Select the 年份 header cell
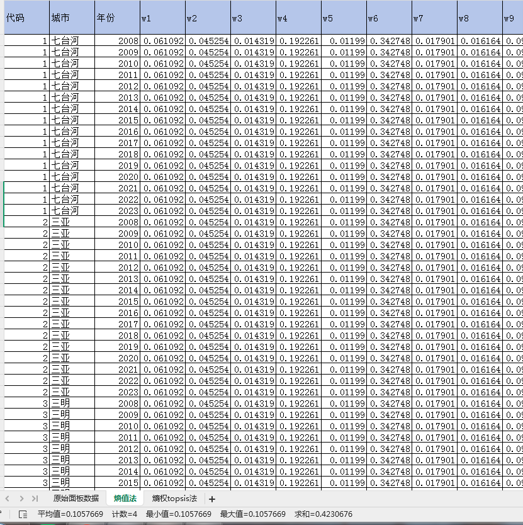The width and height of the screenshot is (523, 525). point(117,18)
